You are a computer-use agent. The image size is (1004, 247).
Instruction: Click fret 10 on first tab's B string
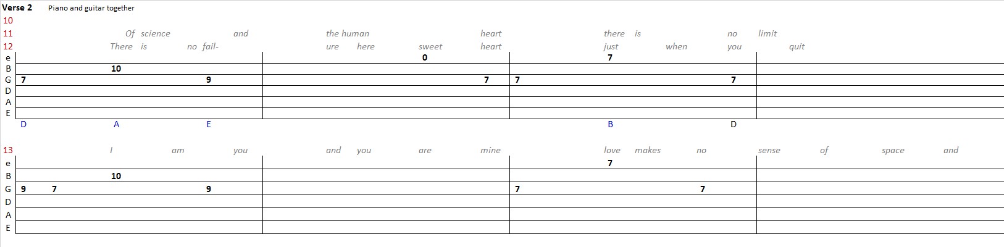point(116,69)
